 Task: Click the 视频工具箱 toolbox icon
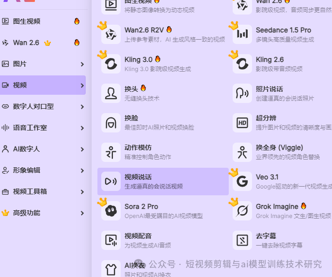click(5, 192)
